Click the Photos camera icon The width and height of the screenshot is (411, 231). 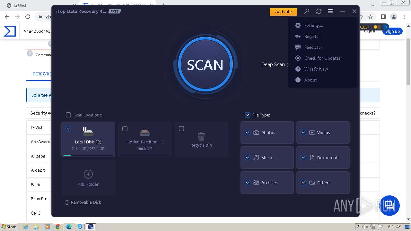pos(256,133)
